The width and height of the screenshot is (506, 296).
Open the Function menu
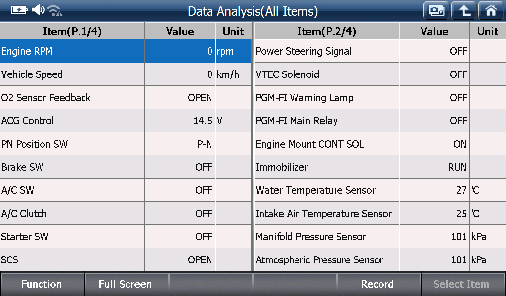pyautogui.click(x=42, y=284)
